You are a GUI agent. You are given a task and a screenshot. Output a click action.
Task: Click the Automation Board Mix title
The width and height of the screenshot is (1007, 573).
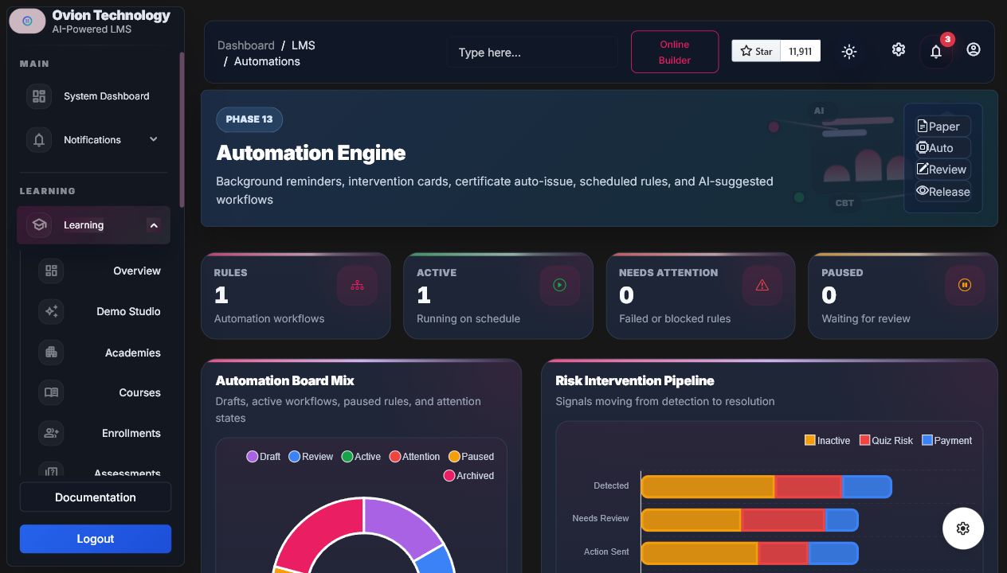click(x=284, y=380)
